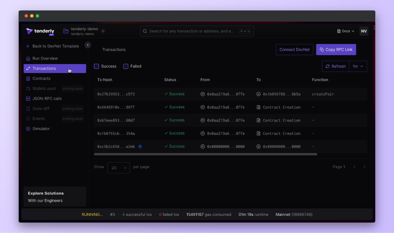The height and width of the screenshot is (233, 394).
Task: Click the horizontal scrollbar under the table
Action: point(205,154)
